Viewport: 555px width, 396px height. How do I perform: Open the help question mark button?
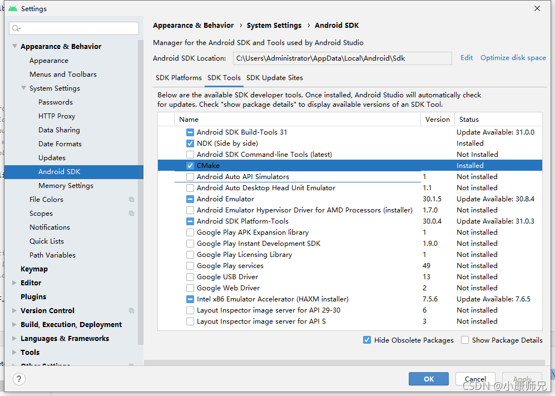(19, 379)
